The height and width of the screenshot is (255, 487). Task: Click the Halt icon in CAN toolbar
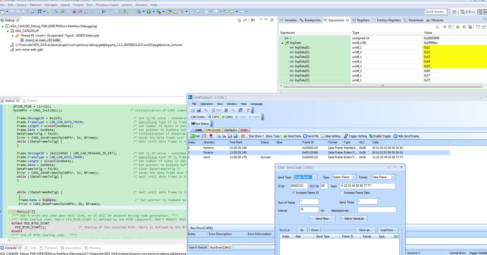195,136
